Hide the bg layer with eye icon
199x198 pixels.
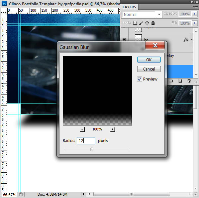tap(125, 39)
